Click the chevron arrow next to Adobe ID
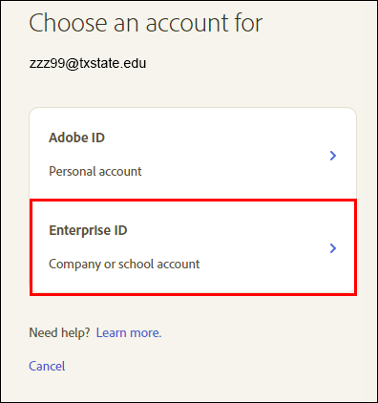The image size is (378, 403). tap(333, 156)
